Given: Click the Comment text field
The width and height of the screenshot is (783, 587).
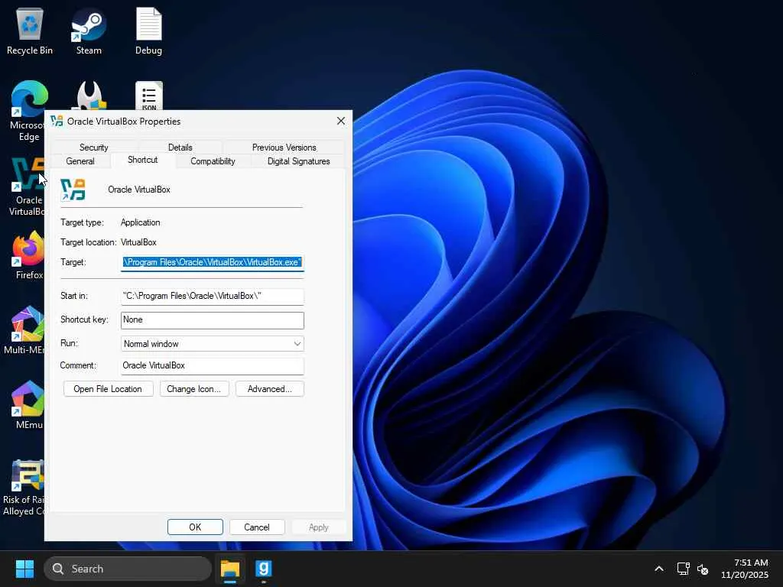Looking at the screenshot, I should tap(213, 365).
